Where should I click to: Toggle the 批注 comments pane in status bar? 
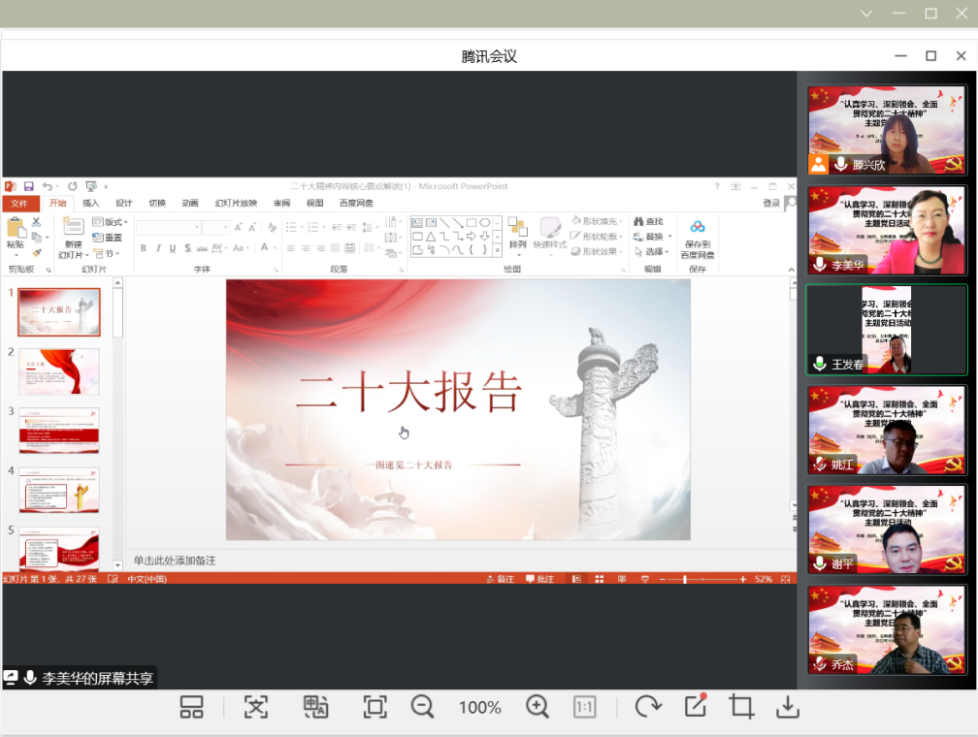click(x=539, y=579)
